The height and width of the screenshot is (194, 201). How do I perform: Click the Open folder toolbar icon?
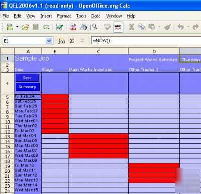click(25, 27)
